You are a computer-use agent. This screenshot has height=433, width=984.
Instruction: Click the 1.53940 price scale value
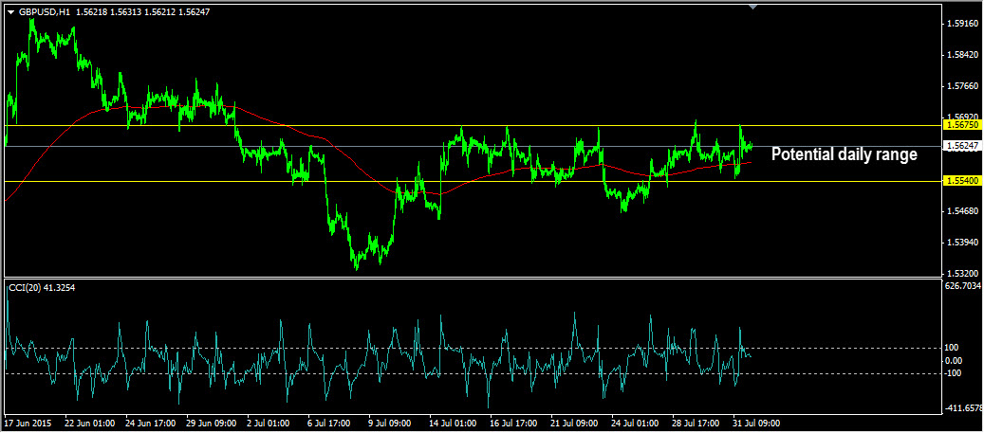[964, 243]
